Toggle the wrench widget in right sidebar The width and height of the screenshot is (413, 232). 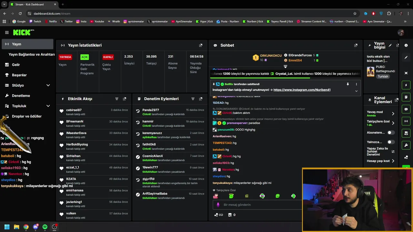click(406, 145)
